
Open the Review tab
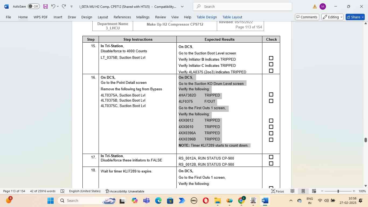coord(161,17)
